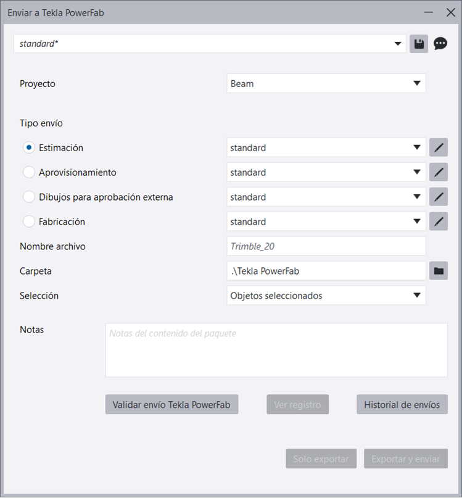Edit settings for Dibujos para aprobación externa

coord(439,197)
